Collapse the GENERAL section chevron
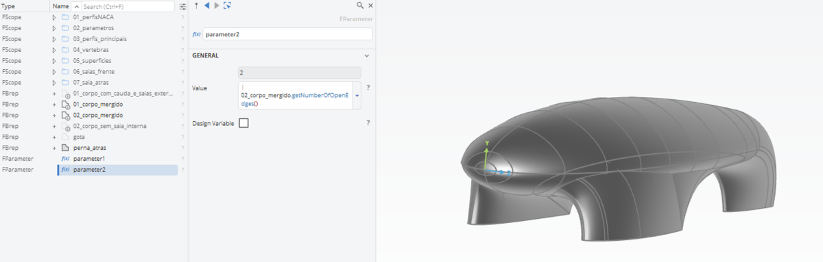Viewport: 823px width, 262px height. coord(366,55)
